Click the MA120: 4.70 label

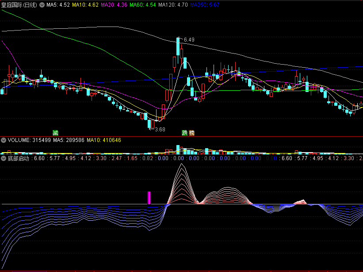(x=173, y=5)
